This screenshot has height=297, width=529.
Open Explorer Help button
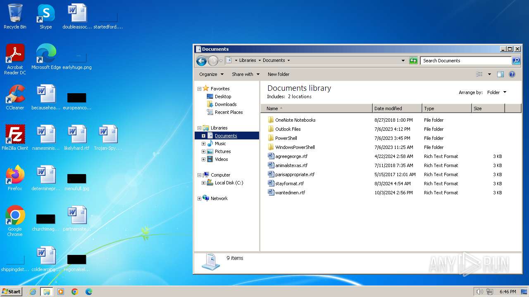(x=512, y=74)
